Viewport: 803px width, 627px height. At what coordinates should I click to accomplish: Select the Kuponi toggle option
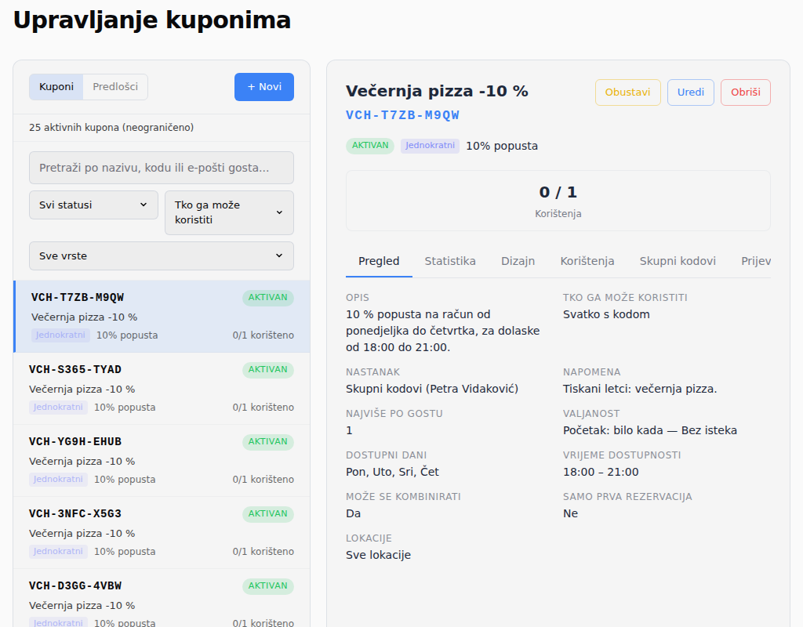click(56, 87)
